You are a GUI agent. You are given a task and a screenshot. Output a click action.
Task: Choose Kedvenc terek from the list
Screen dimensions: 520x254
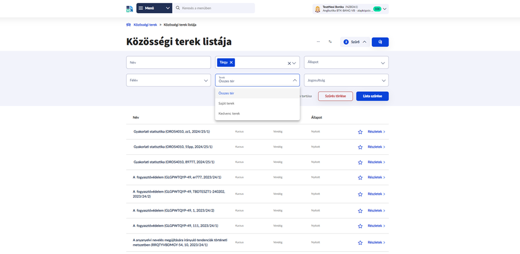(x=229, y=114)
